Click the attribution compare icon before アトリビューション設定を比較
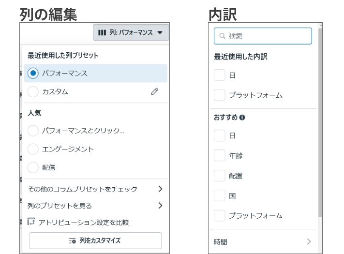Viewport: 344px width, 254px height. (31, 221)
